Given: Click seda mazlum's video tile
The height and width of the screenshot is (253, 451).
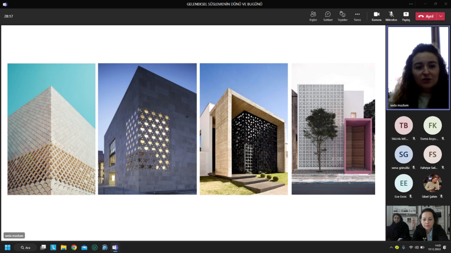Looking at the screenshot, I should click(418, 67).
